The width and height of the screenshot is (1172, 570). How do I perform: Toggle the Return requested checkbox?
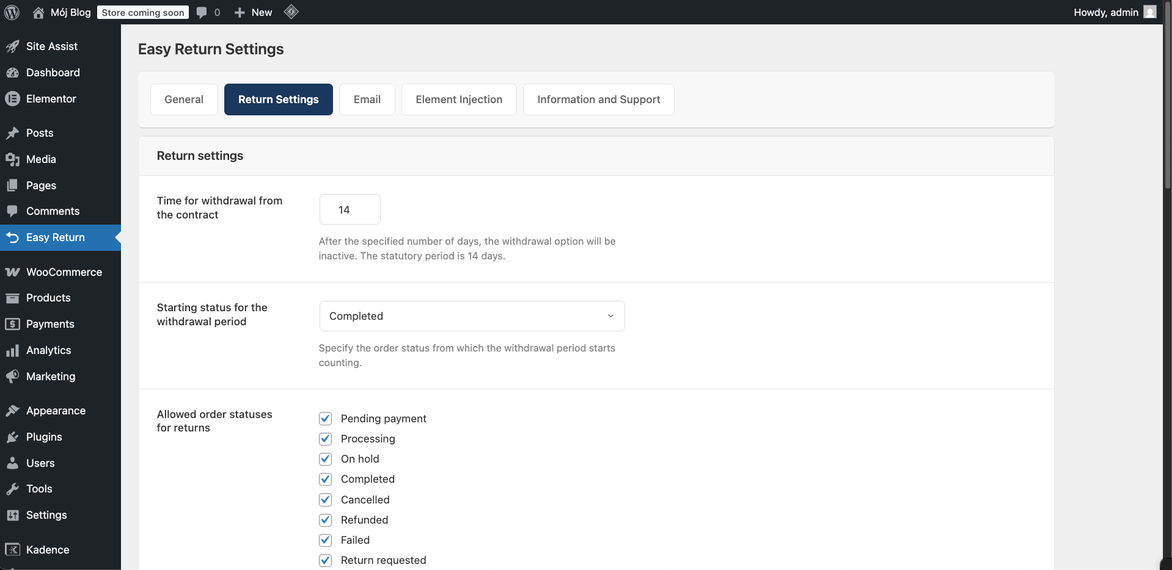(x=326, y=560)
